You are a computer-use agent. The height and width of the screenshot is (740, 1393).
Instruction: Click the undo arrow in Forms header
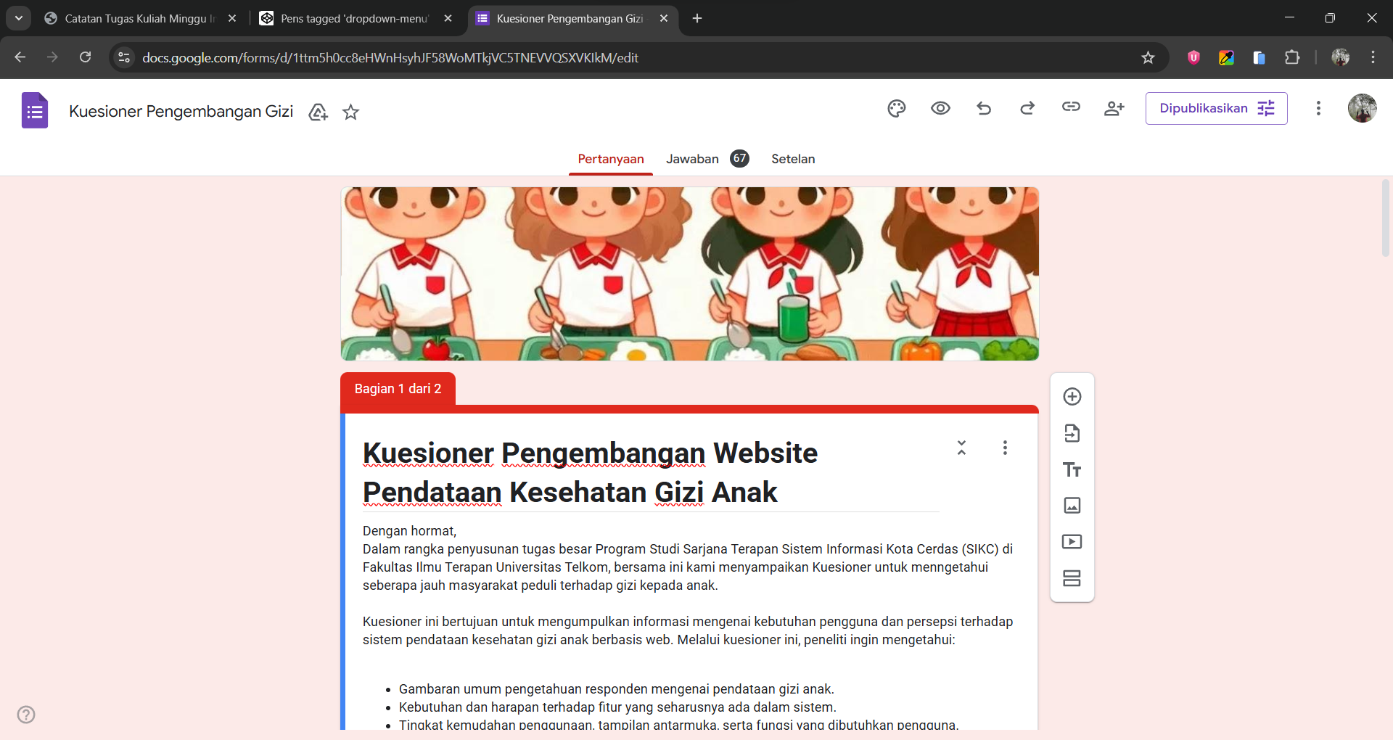point(984,109)
